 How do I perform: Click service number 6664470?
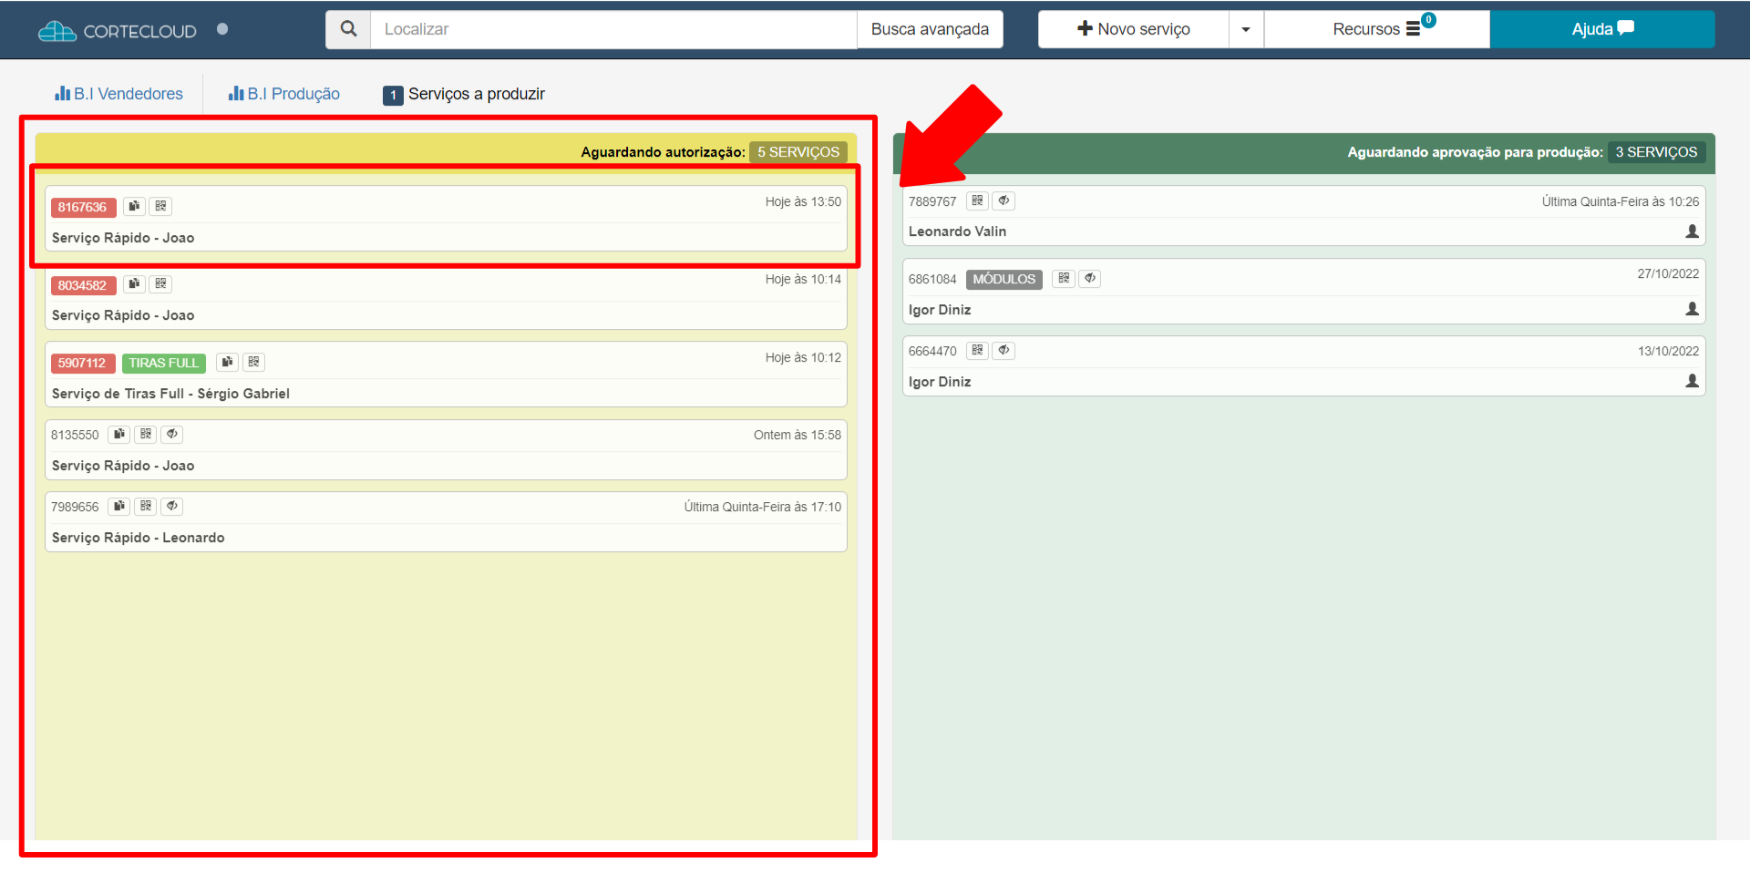point(932,351)
